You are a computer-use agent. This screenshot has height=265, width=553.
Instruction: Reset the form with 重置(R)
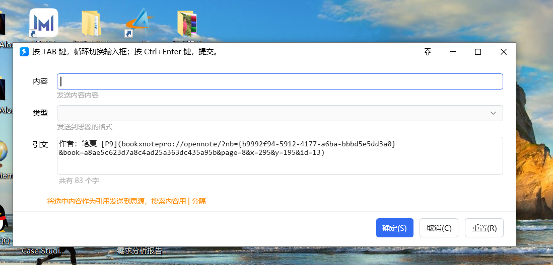pos(484,228)
